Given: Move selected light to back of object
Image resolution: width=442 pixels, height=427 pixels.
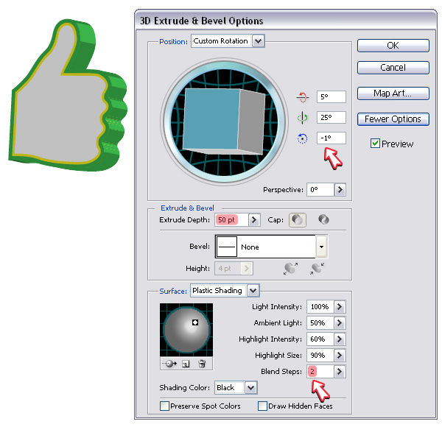Looking at the screenshot, I should (x=170, y=364).
